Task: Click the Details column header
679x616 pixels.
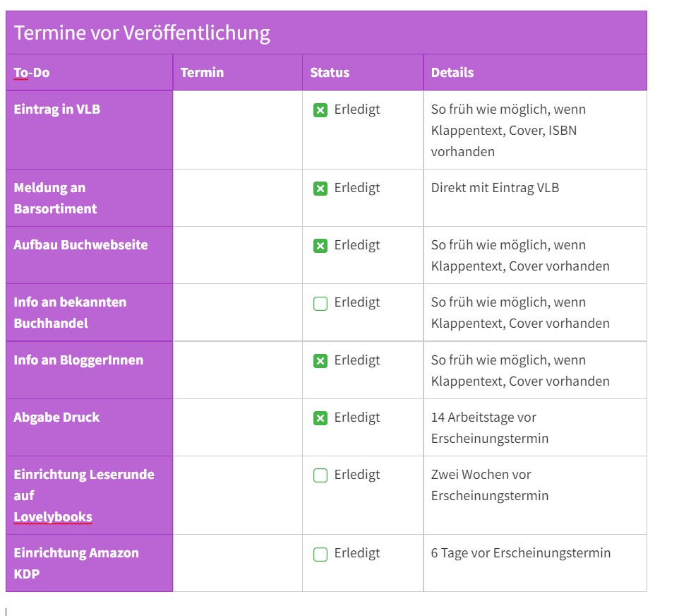Action: pos(452,72)
